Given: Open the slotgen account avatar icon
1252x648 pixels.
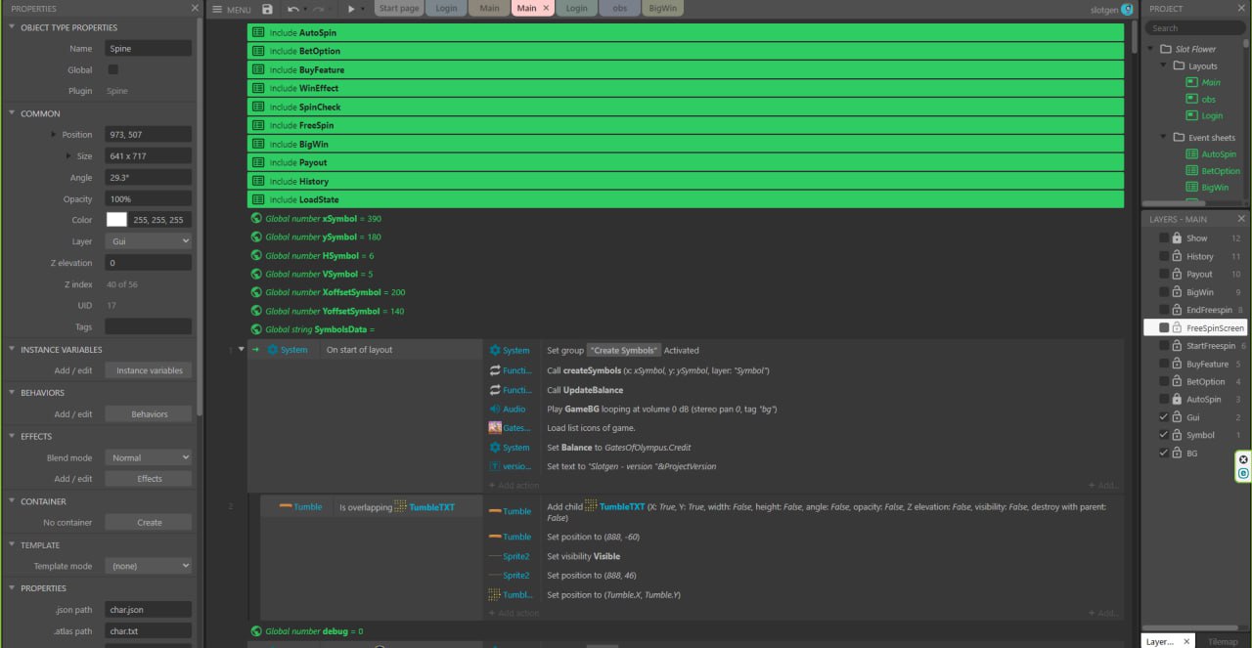Looking at the screenshot, I should [x=1127, y=9].
